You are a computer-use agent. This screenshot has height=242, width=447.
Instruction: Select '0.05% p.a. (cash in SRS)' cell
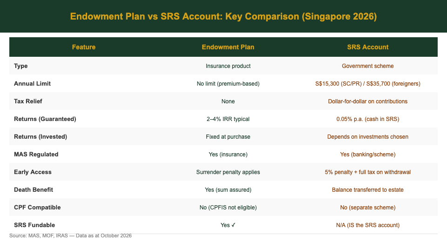coord(368,119)
